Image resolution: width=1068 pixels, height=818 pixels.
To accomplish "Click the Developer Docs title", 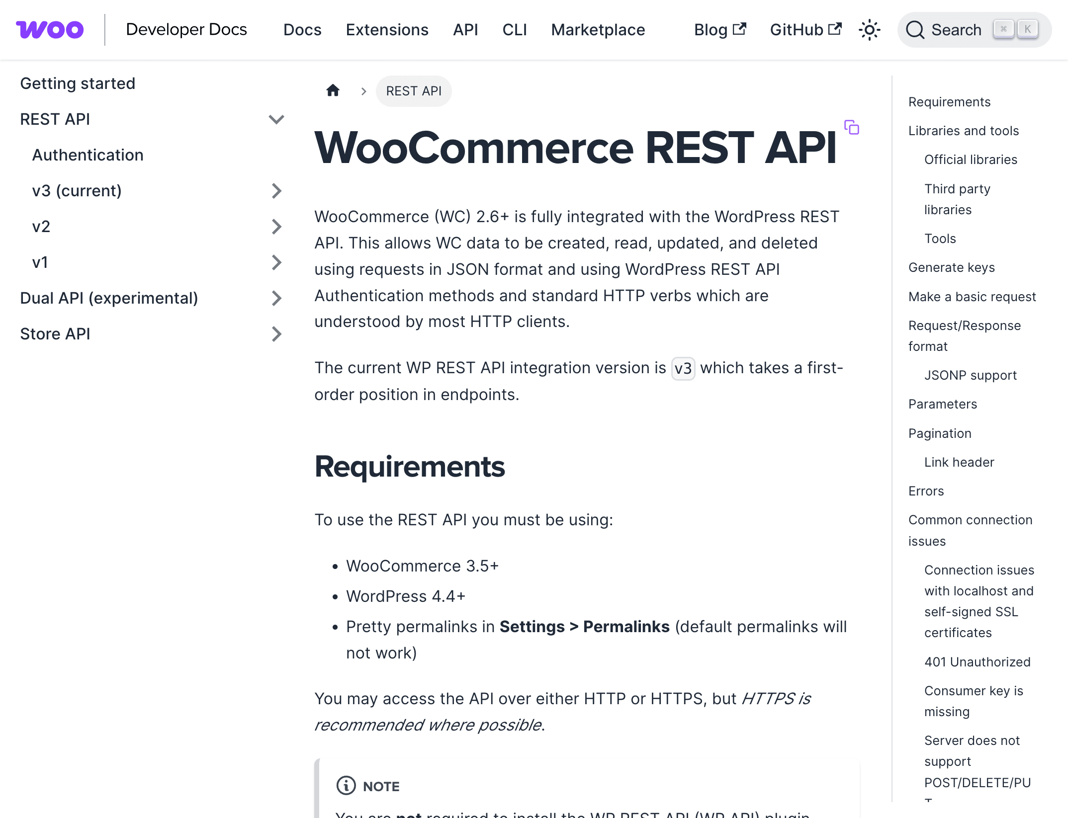I will [x=186, y=29].
